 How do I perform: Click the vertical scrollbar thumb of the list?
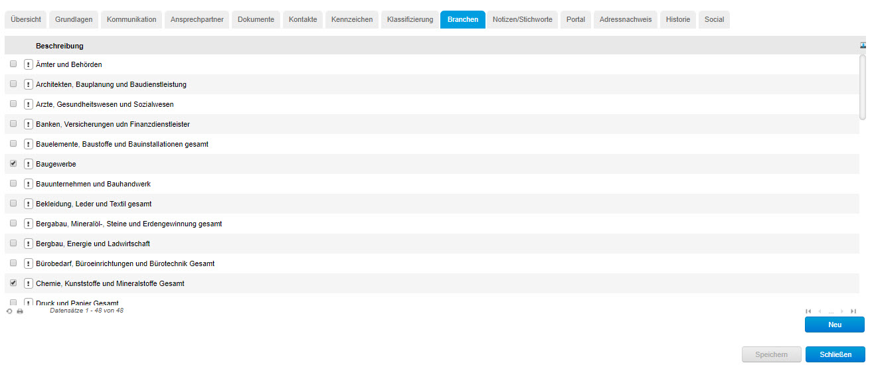pos(863,88)
